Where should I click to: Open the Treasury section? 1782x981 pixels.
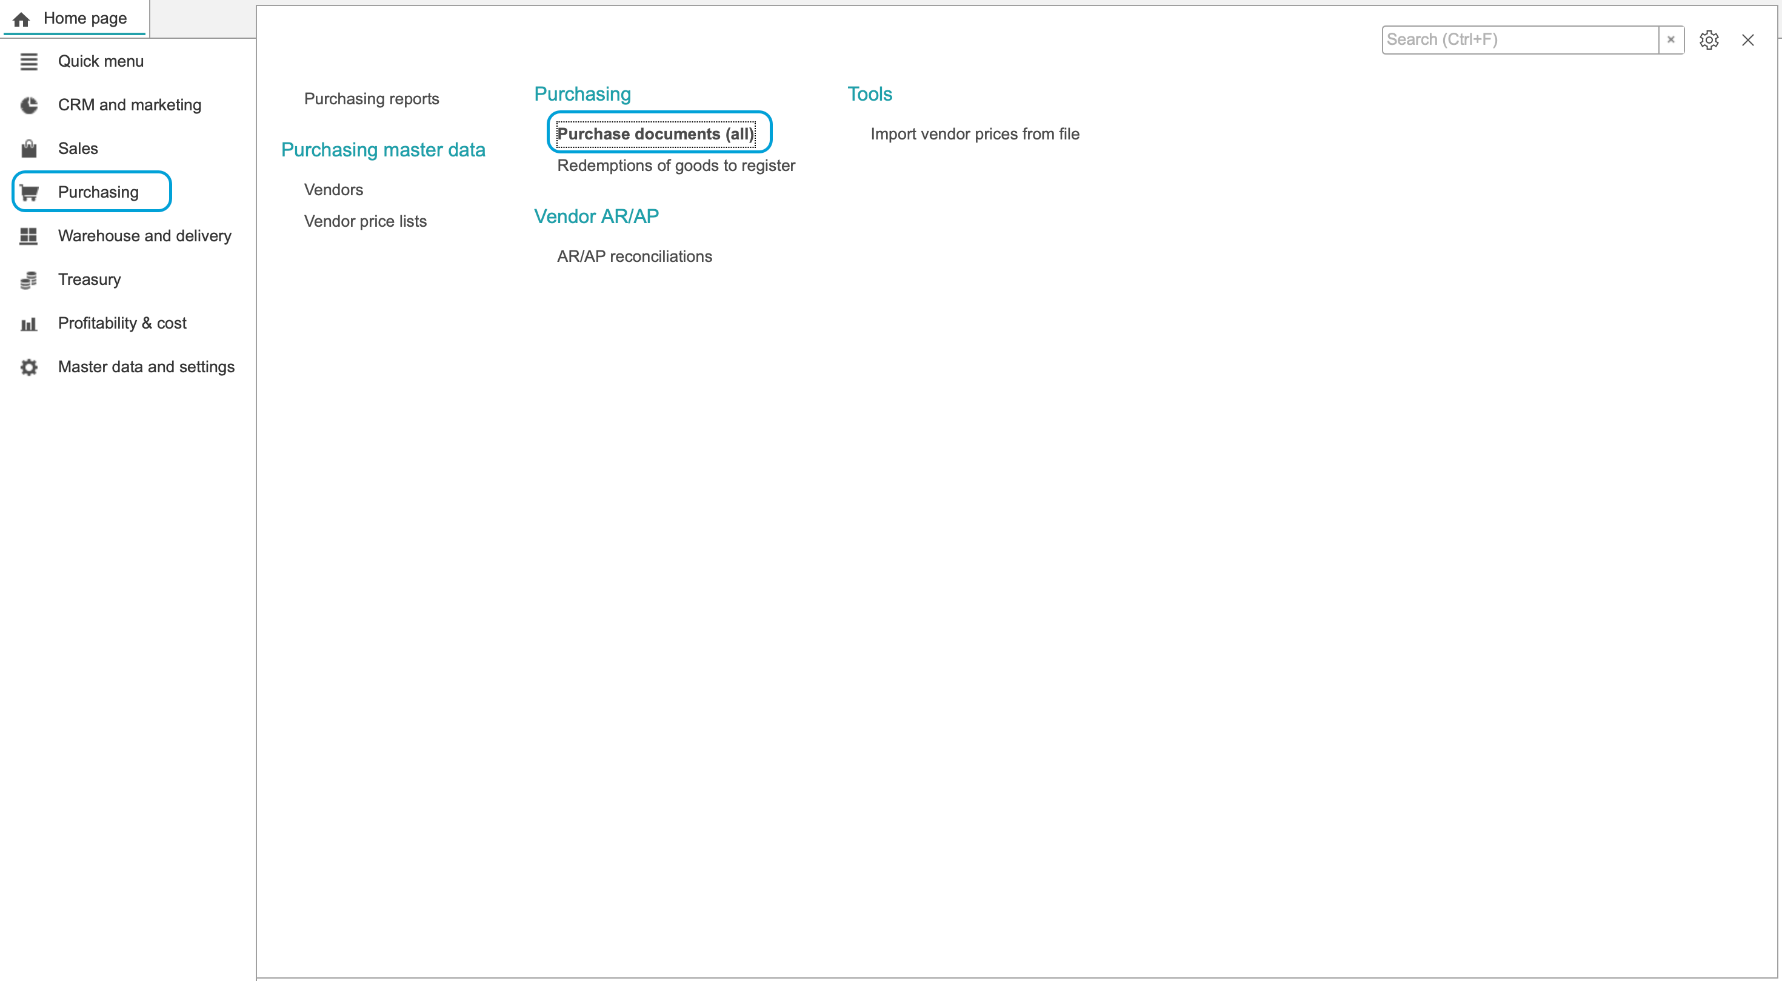point(89,279)
